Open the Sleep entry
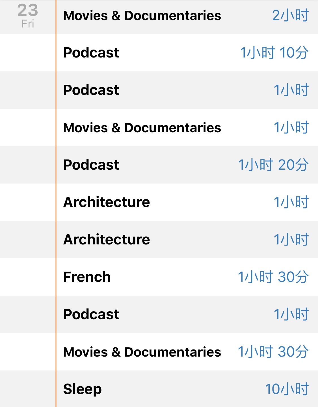318x407 pixels. [187, 389]
